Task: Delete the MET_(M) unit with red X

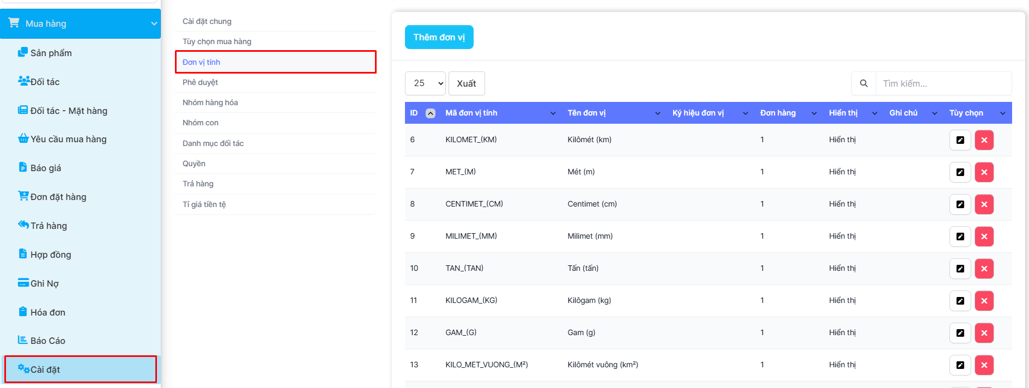Action: point(984,172)
